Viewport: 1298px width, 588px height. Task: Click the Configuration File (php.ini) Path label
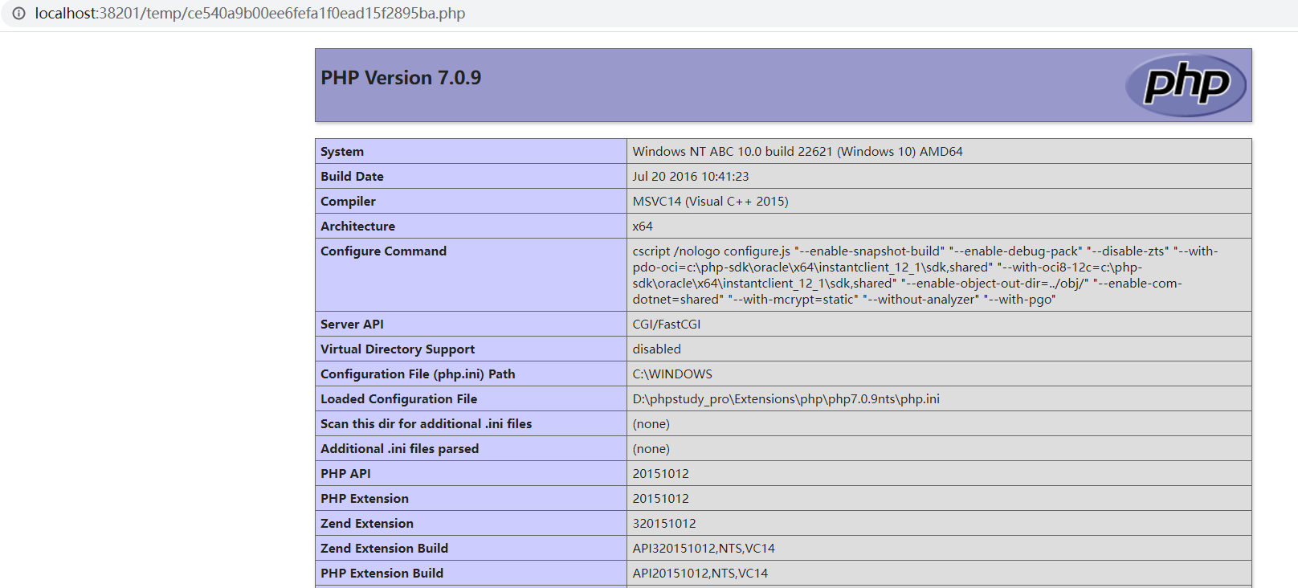418,374
